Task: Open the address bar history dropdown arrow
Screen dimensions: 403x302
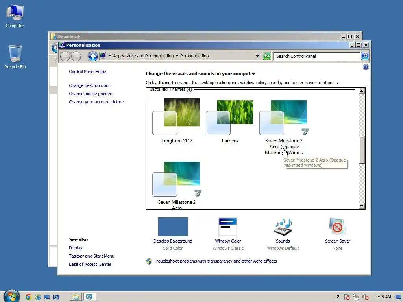Action: pyautogui.click(x=257, y=56)
